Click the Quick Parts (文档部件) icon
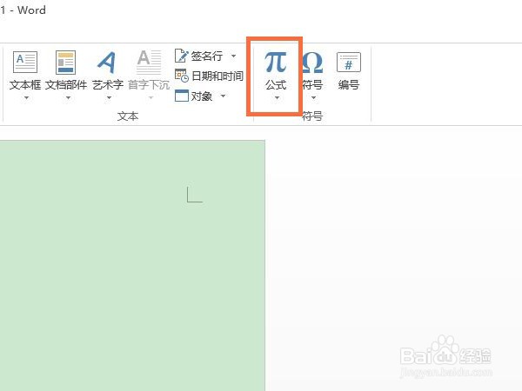This screenshot has width=522, height=391. click(x=65, y=63)
